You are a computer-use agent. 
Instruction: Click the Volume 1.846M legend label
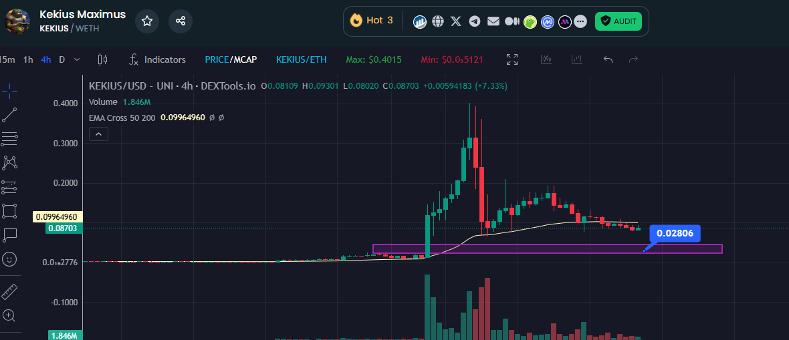coord(120,102)
